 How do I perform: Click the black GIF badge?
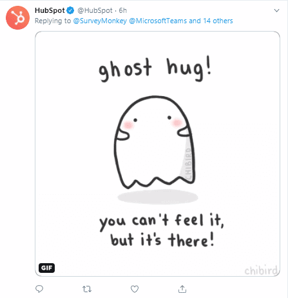[46, 268]
